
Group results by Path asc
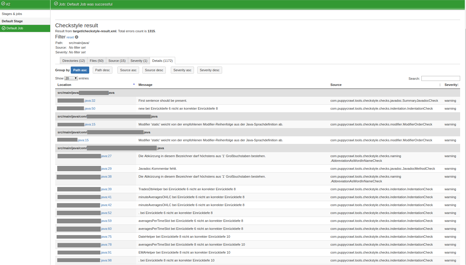pos(80,70)
